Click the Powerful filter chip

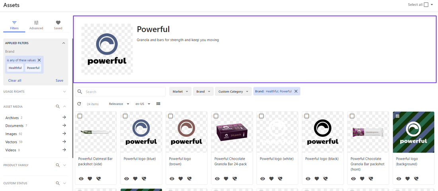[x=33, y=68]
